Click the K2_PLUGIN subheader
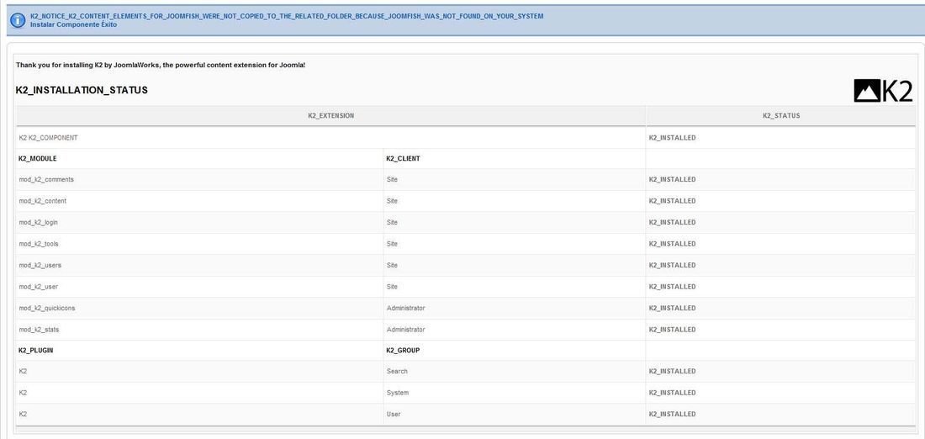Viewport: 925px width, 439px height. 36,351
